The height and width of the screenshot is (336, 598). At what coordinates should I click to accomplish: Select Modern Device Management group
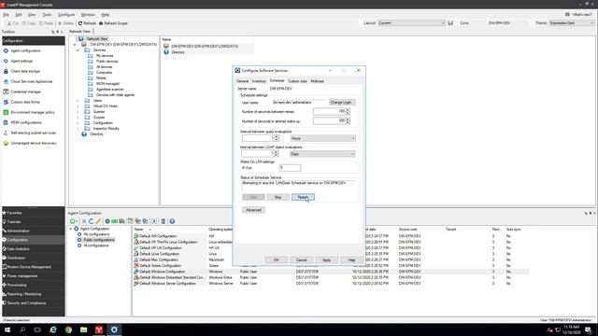click(29, 267)
